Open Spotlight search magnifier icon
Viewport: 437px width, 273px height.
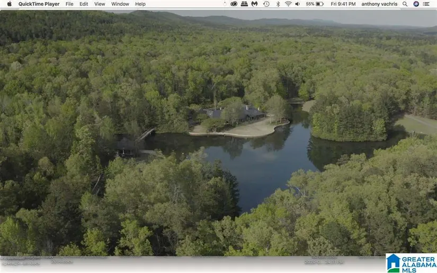(x=405, y=4)
